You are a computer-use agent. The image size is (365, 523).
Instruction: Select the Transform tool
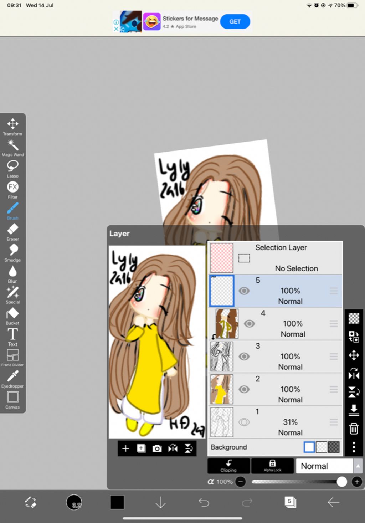tap(12, 127)
